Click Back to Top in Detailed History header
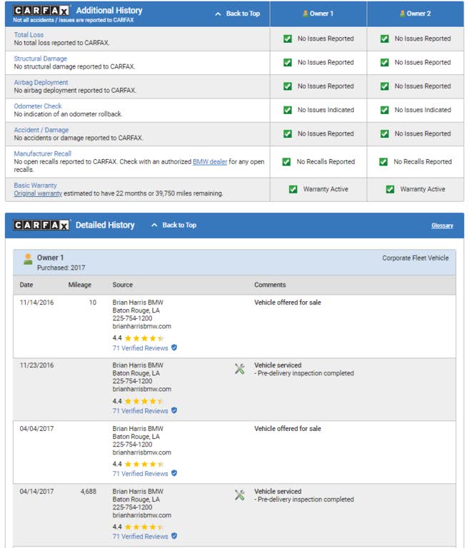The image size is (474, 548). tap(173, 225)
